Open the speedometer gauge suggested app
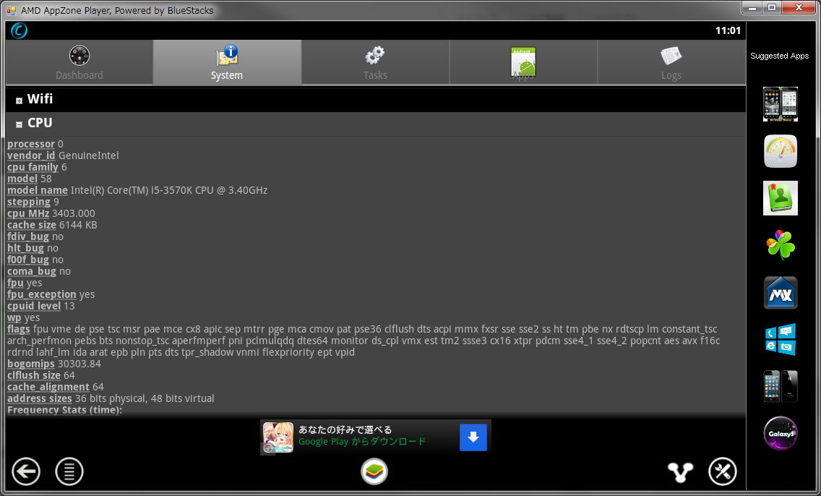 click(780, 151)
